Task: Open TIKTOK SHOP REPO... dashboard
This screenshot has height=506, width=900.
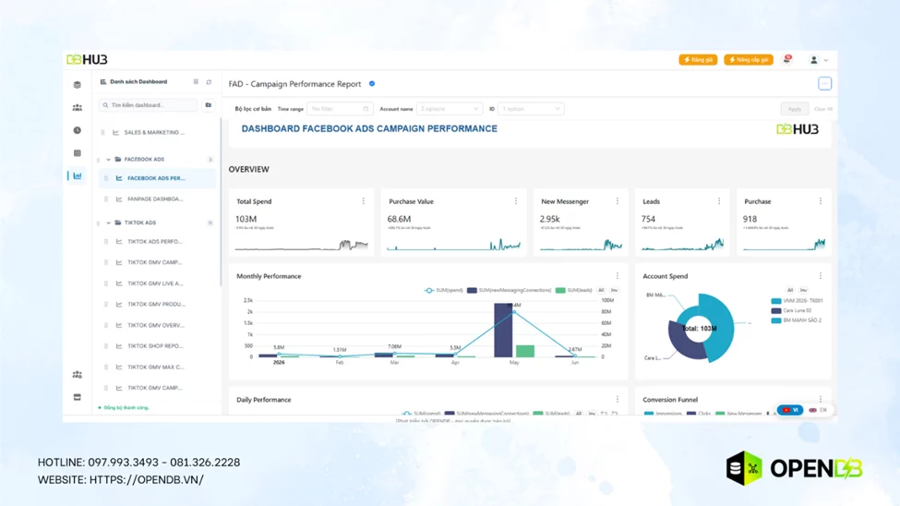Action: pyautogui.click(x=155, y=345)
